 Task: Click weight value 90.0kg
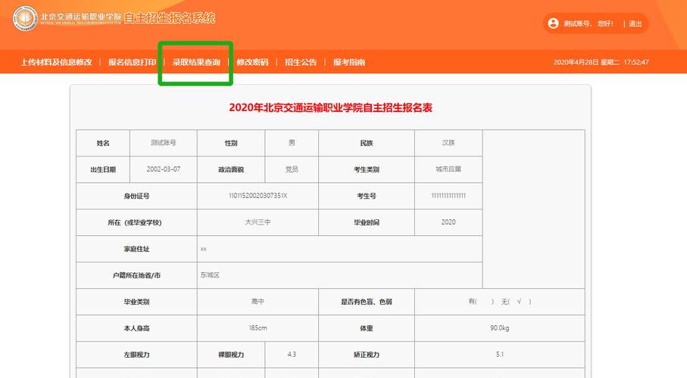coord(499,327)
